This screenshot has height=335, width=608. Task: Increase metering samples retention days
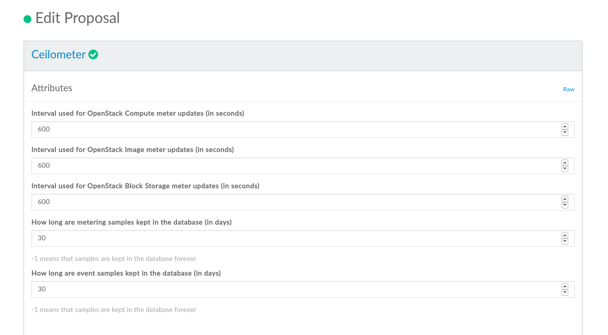(x=564, y=235)
